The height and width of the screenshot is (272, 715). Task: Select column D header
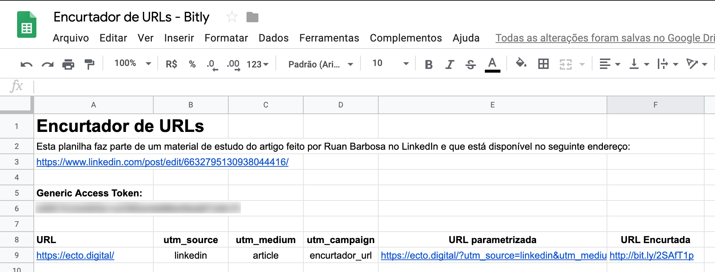pyautogui.click(x=341, y=105)
